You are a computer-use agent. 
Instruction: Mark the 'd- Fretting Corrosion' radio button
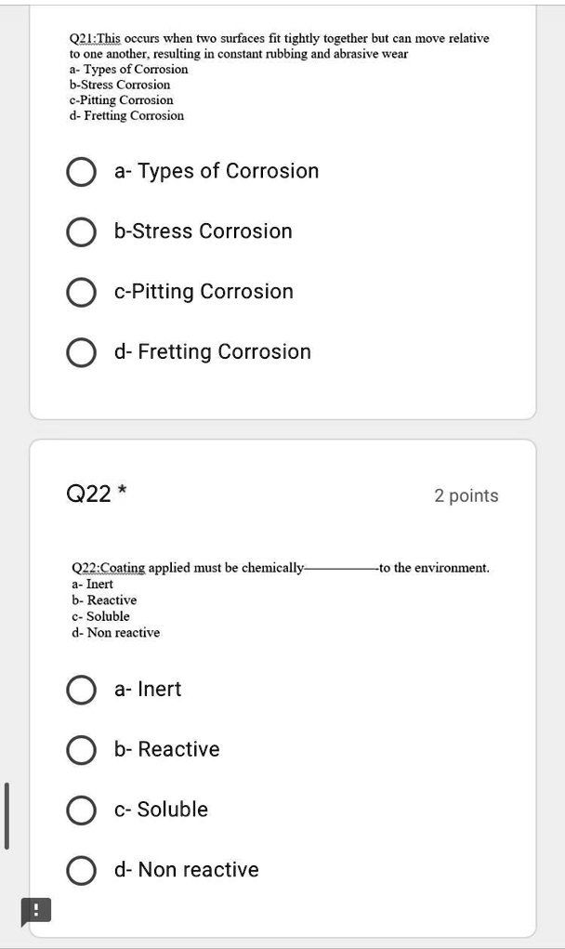tap(81, 353)
